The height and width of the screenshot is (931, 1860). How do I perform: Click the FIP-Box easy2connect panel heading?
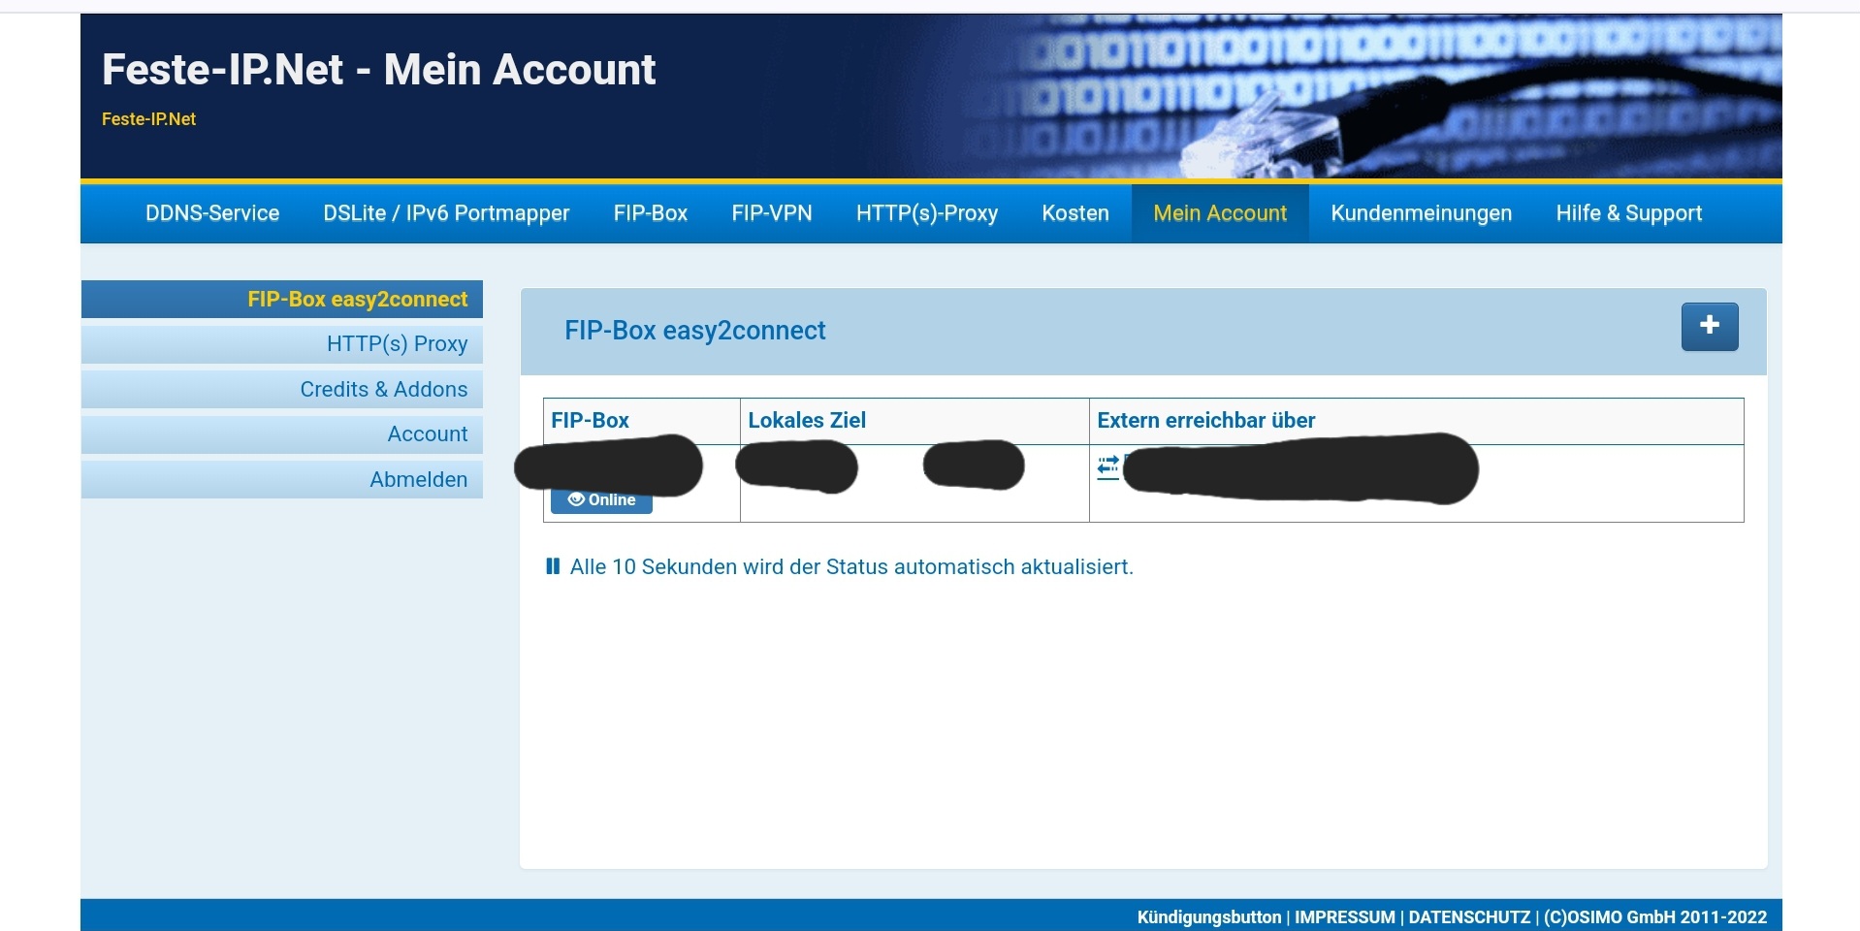(x=695, y=331)
